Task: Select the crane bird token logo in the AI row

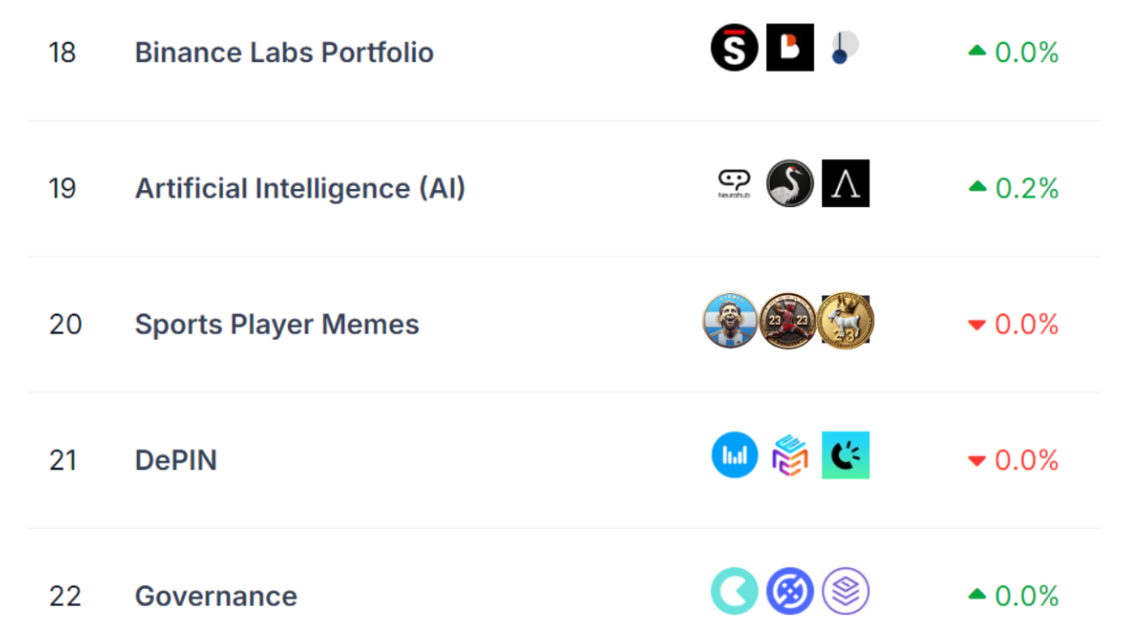Action: (x=789, y=184)
